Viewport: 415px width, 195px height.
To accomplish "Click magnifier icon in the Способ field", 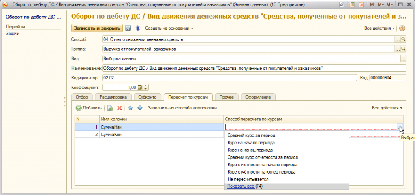I will coord(403,39).
